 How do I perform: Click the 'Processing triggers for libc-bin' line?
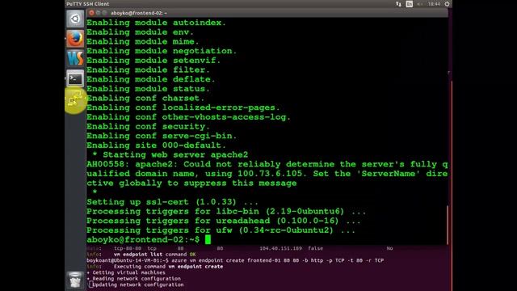pyautogui.click(x=226, y=212)
